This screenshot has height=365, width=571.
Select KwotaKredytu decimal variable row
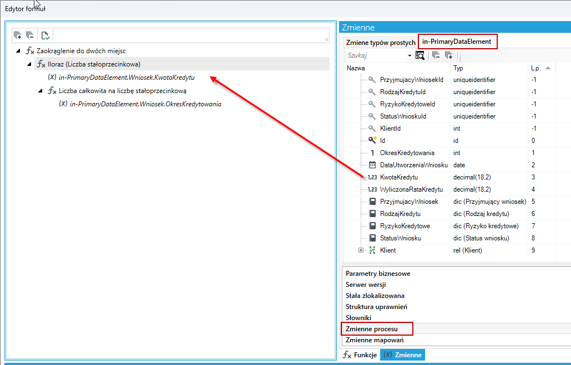click(451, 177)
